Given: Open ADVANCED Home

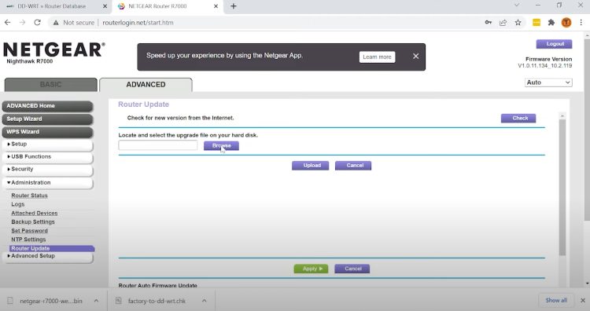Looking at the screenshot, I should tap(47, 106).
